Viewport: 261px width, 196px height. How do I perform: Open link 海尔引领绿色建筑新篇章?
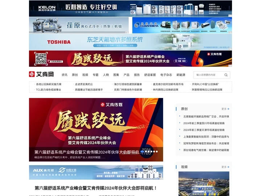coord(128,84)
